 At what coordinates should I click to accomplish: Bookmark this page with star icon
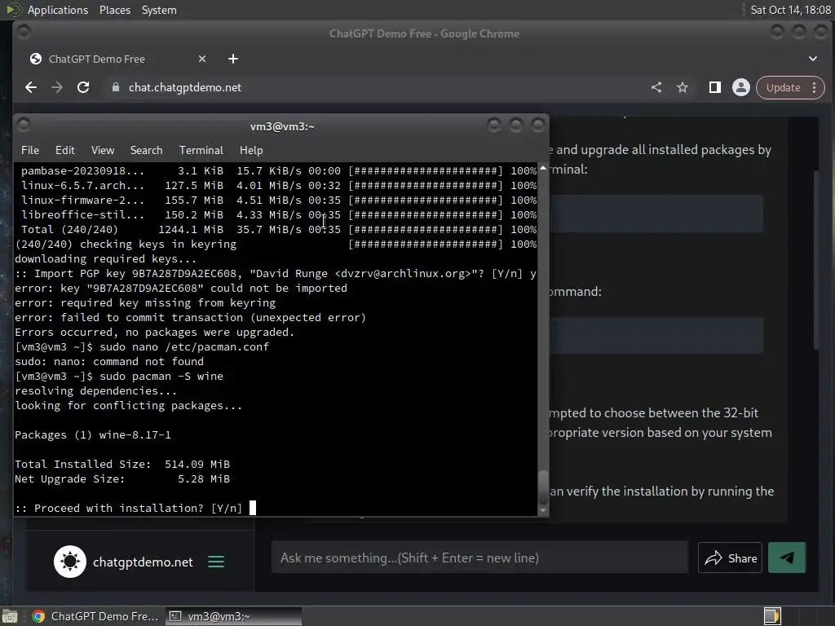click(x=683, y=87)
